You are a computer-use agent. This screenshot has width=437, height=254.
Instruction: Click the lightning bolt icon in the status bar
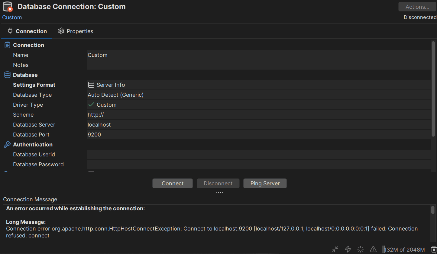click(348, 249)
